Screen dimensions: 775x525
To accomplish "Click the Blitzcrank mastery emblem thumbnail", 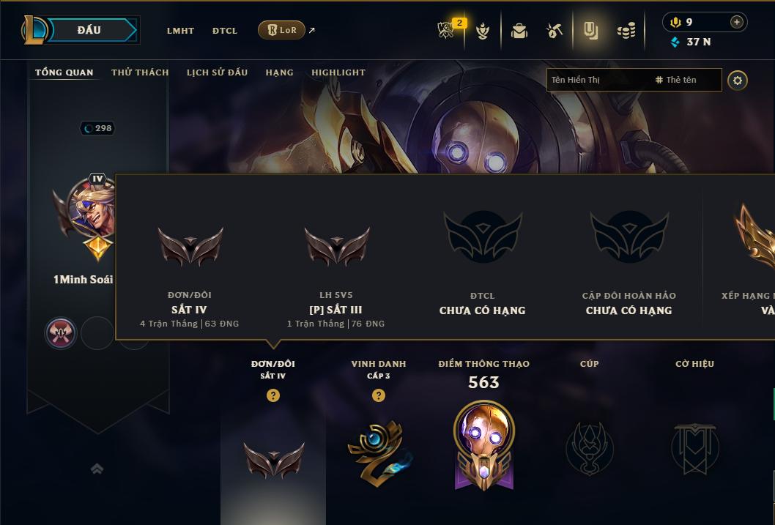I will [484, 446].
